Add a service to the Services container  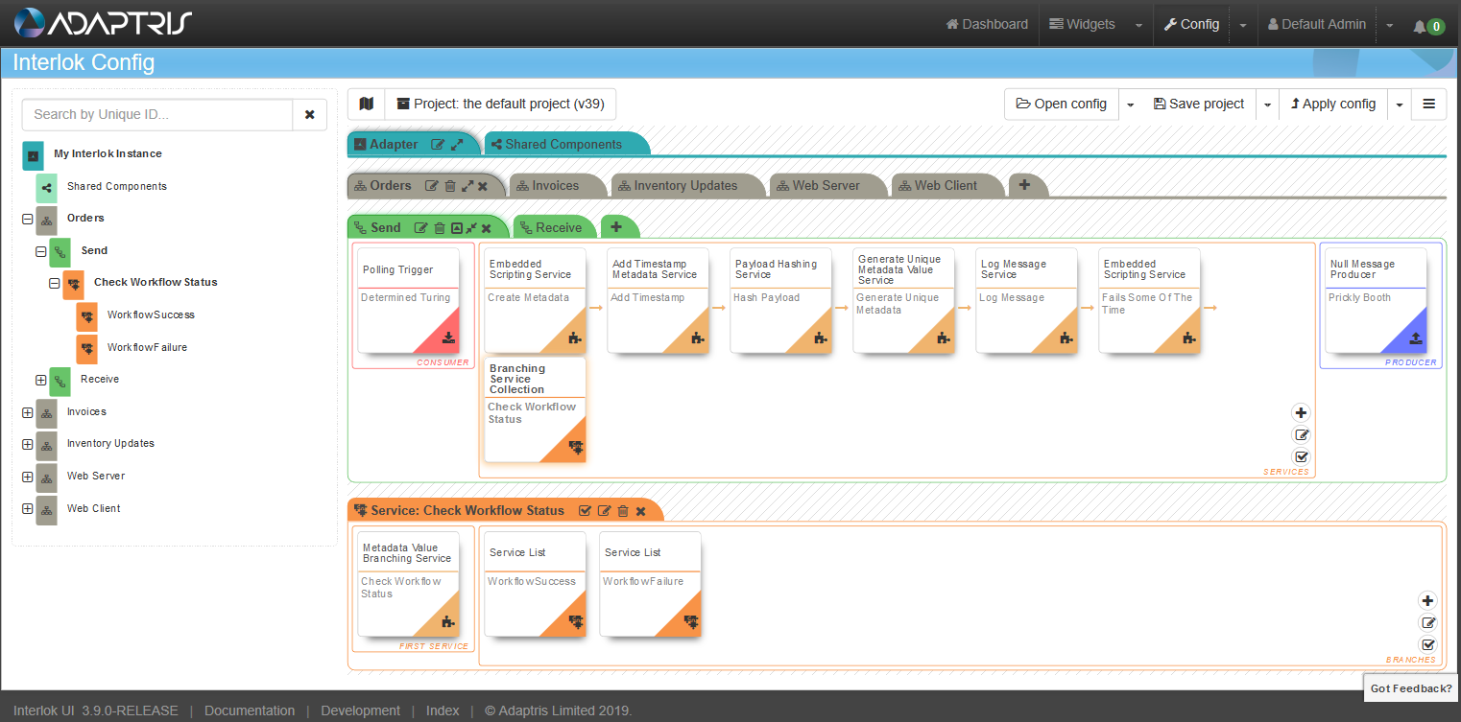[x=1302, y=413]
